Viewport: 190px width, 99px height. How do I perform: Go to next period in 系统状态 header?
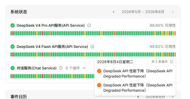click(x=173, y=12)
